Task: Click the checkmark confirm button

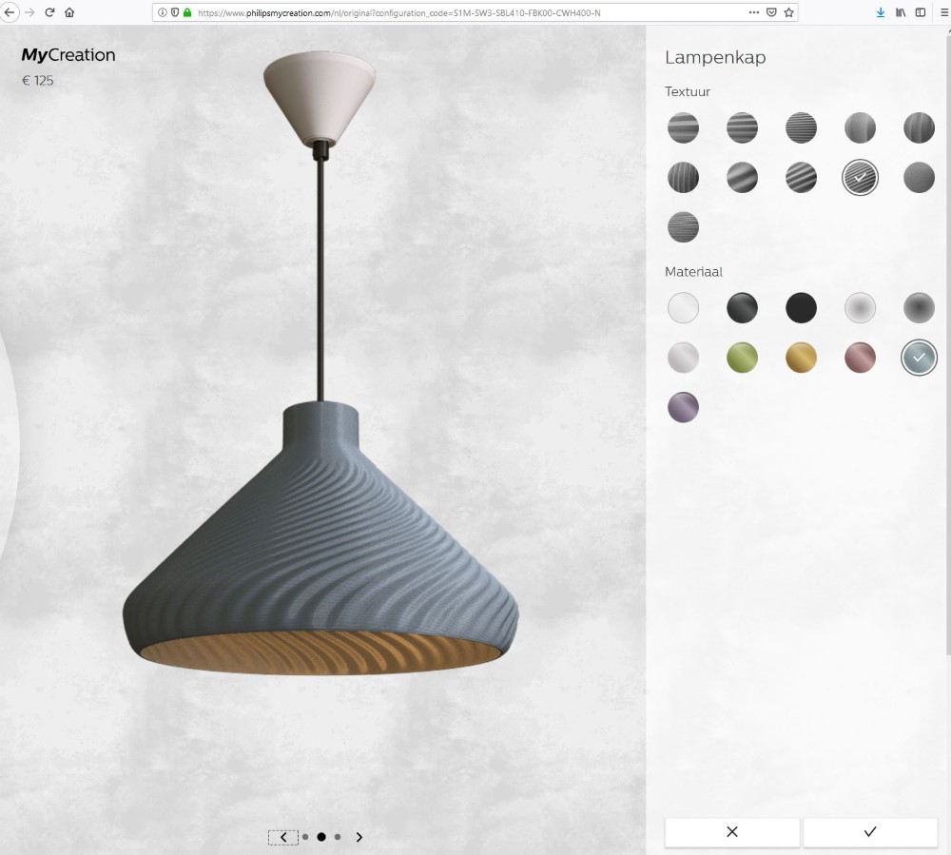Action: click(869, 832)
